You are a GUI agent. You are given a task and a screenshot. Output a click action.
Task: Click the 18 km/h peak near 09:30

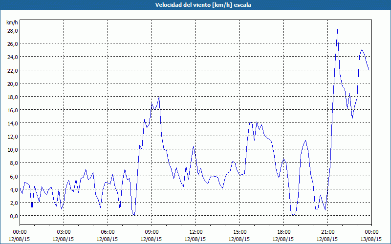coord(159,97)
